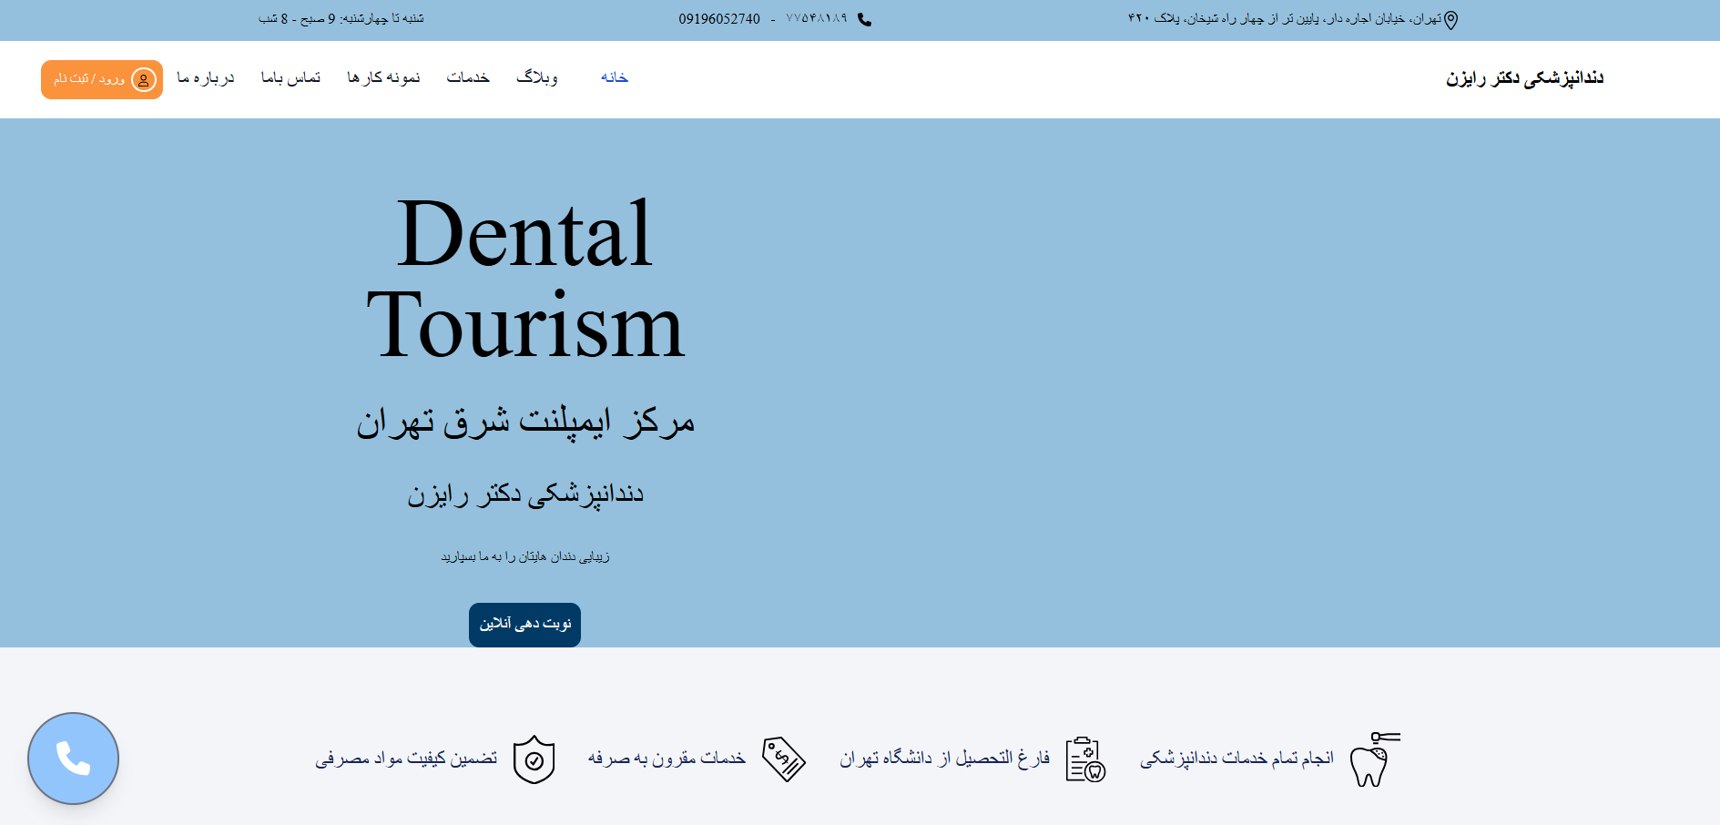This screenshot has width=1720, height=825.
Task: Click the فارغ التحصیل از دانشگاه تهران text
Action: pos(945,759)
